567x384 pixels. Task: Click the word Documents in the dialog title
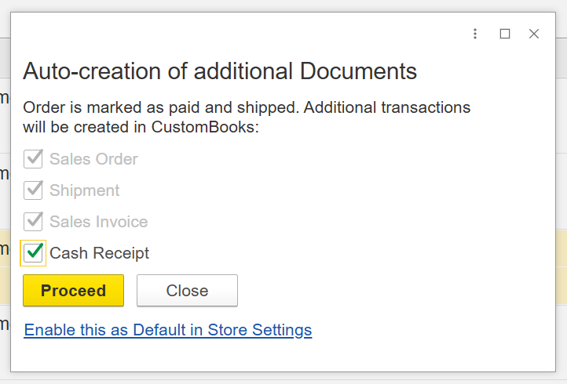pyautogui.click(x=358, y=71)
